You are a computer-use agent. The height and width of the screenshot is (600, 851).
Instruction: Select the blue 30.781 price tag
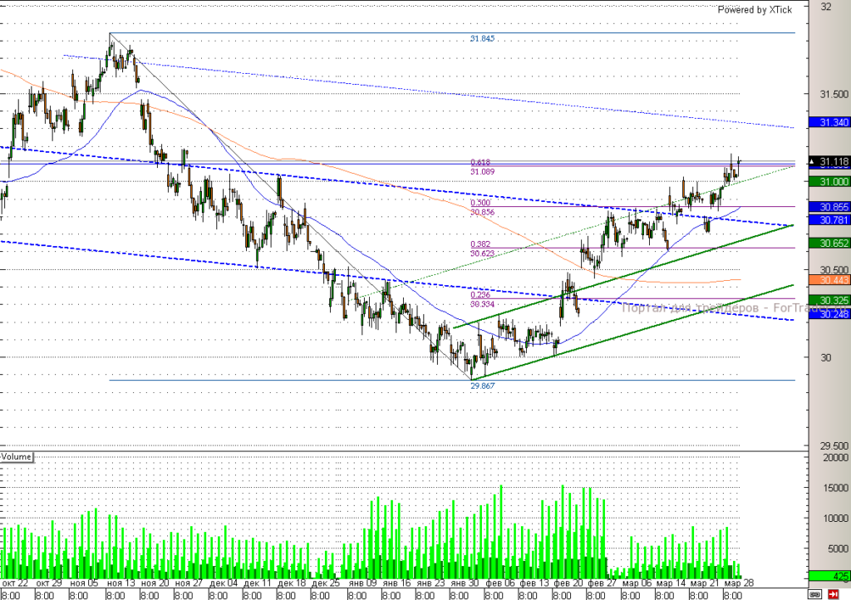point(829,219)
